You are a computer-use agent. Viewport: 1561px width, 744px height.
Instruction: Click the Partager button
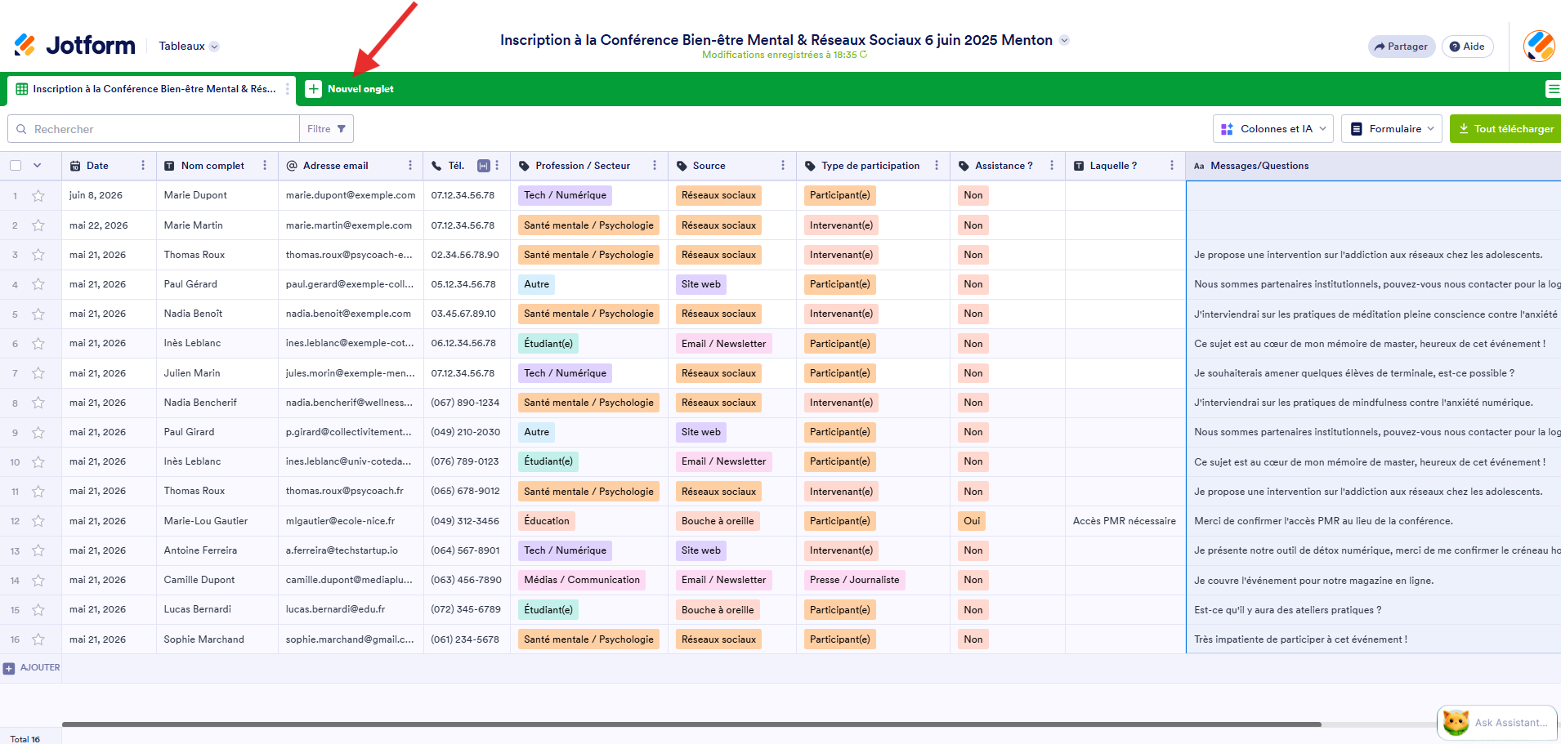pos(1402,47)
